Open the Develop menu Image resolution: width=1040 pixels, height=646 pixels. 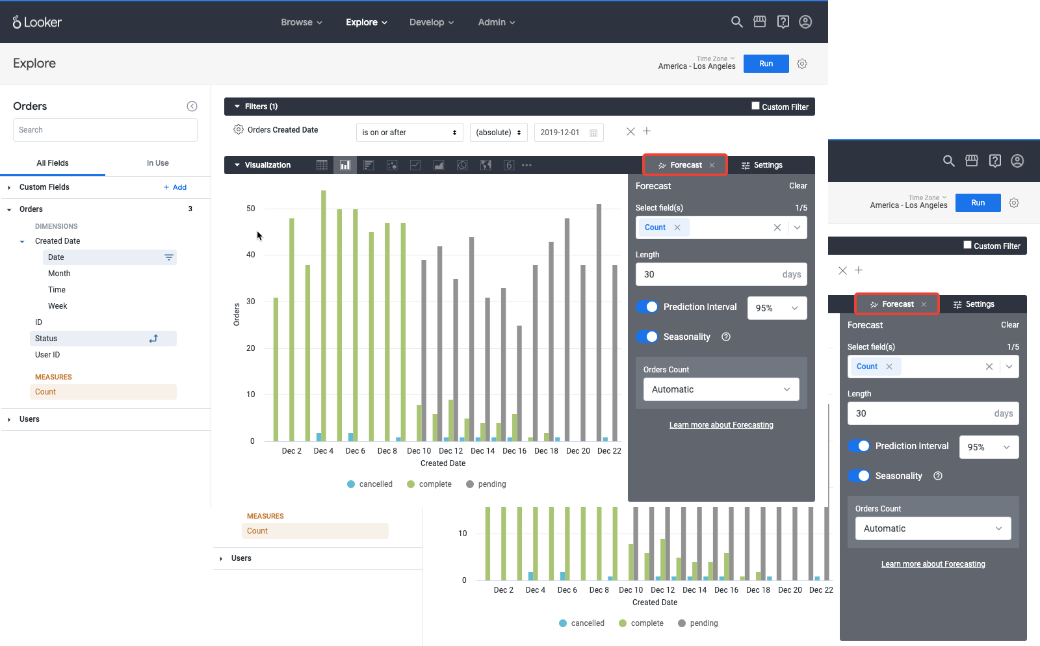coord(431,22)
